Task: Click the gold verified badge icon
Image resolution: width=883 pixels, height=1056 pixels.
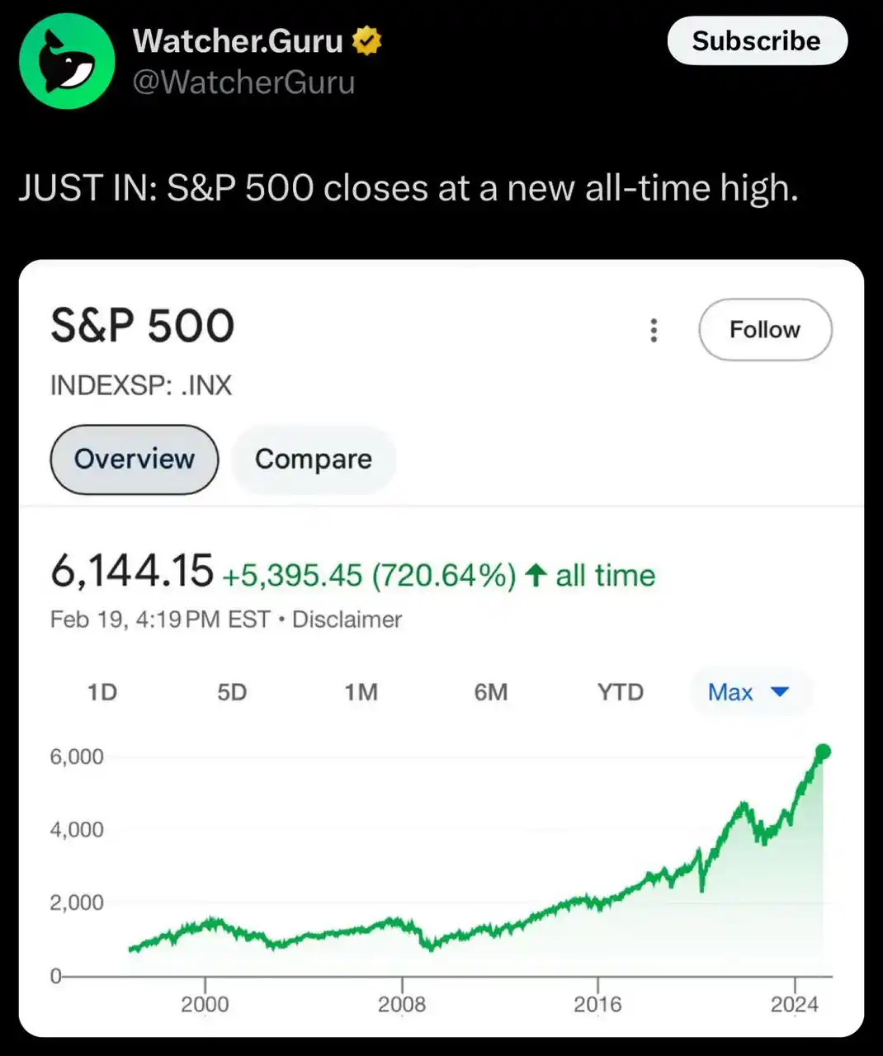Action: tap(366, 40)
